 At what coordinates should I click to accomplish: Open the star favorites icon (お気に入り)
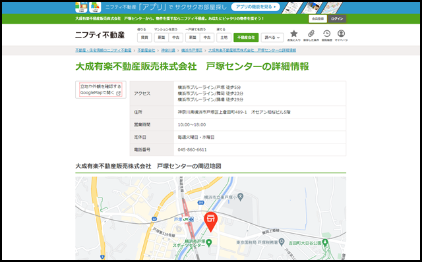(x=294, y=36)
